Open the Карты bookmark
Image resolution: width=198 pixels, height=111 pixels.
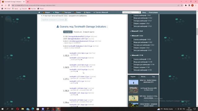[x=15, y=9]
